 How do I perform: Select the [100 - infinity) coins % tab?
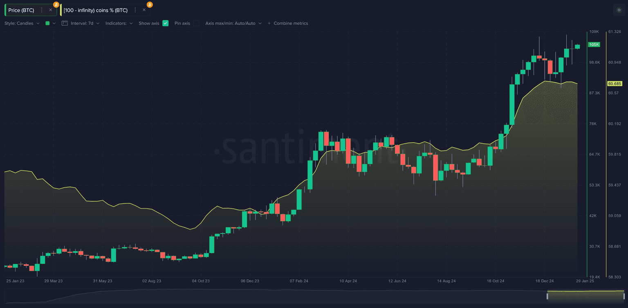point(95,10)
